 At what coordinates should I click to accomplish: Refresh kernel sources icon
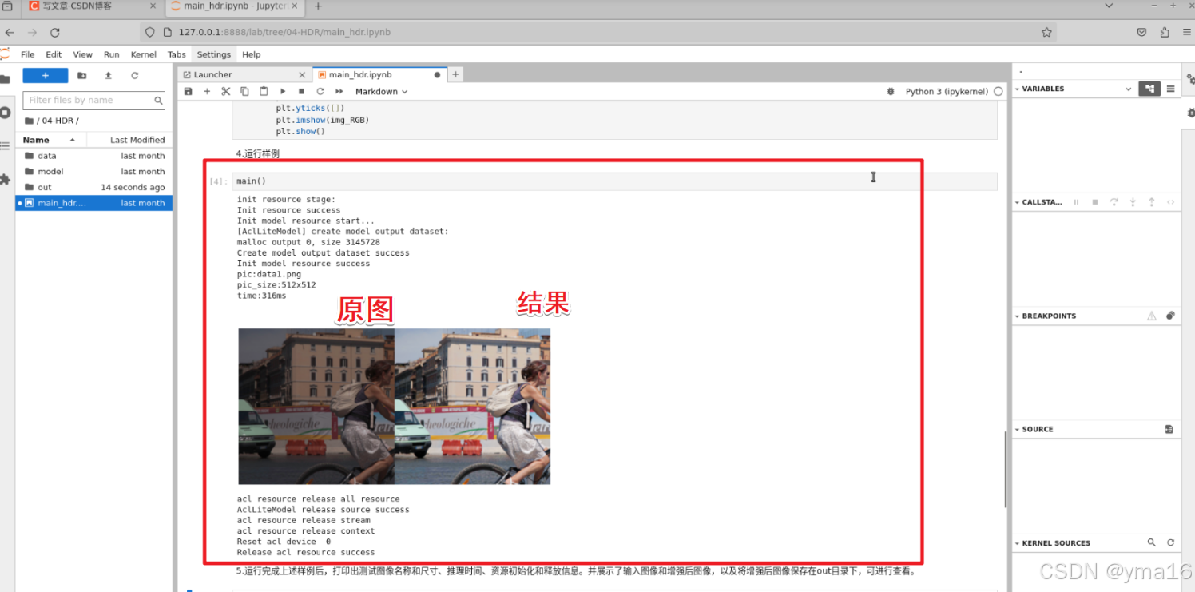point(1170,542)
